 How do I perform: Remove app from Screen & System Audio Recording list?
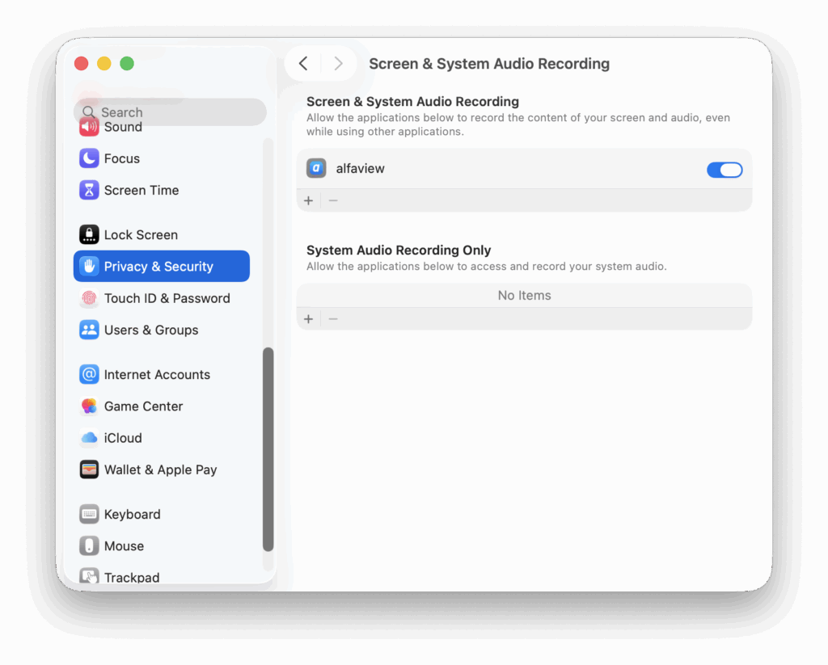tap(333, 200)
